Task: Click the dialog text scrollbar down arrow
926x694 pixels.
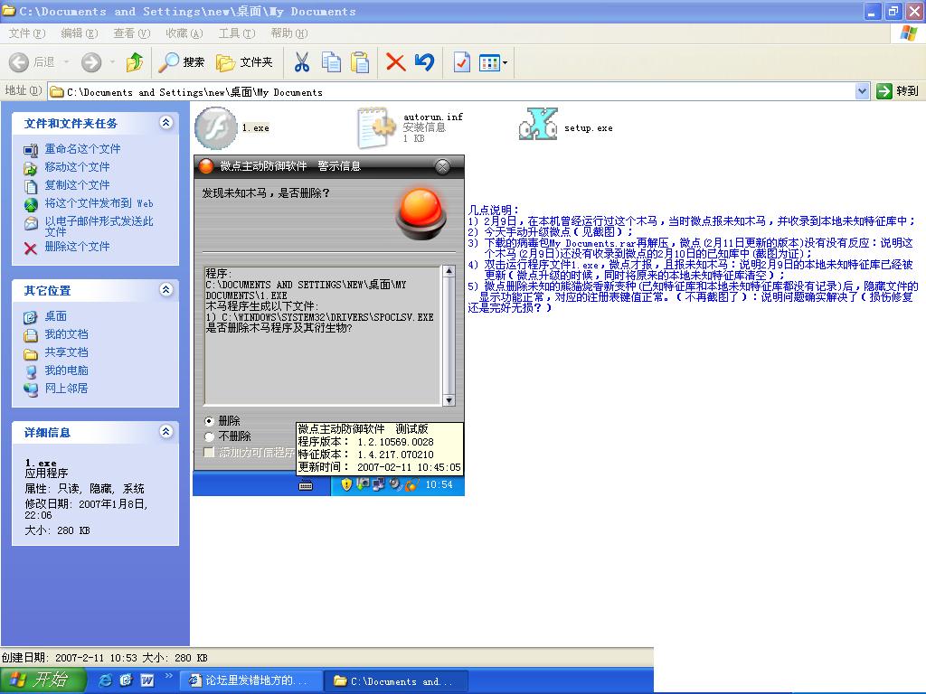Action: (449, 400)
